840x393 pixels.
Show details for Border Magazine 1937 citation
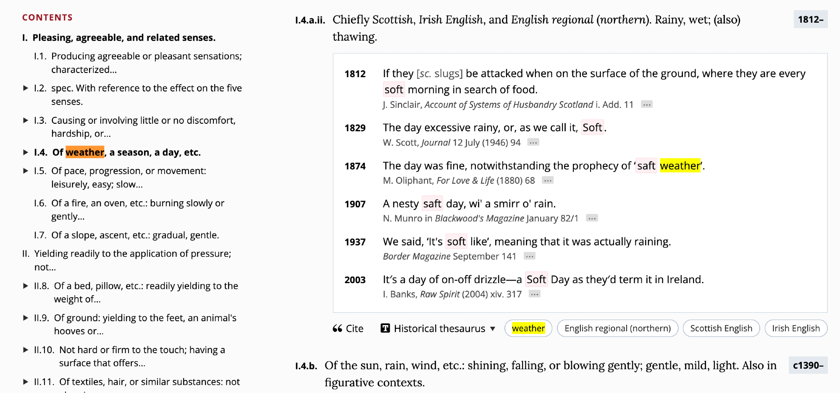529,256
